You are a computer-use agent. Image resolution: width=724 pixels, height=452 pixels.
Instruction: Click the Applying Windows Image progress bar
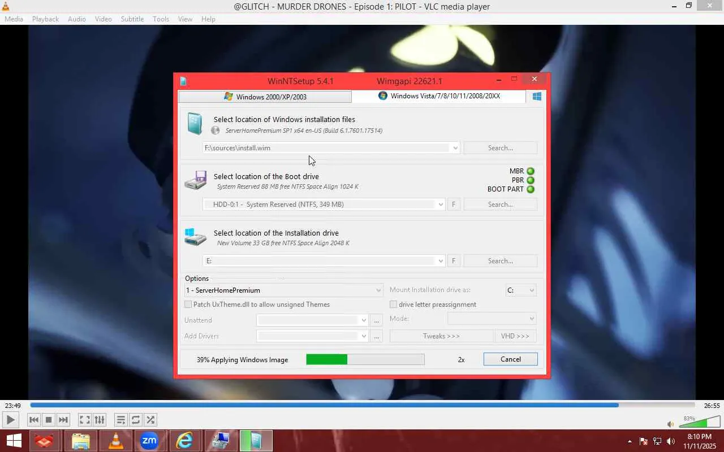365,359
